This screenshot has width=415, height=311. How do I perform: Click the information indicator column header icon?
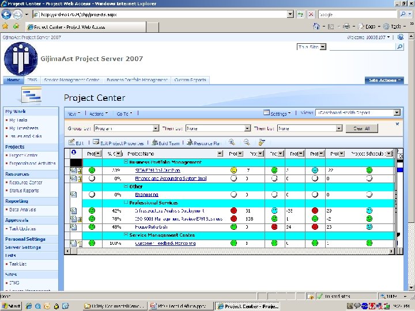[x=74, y=152]
